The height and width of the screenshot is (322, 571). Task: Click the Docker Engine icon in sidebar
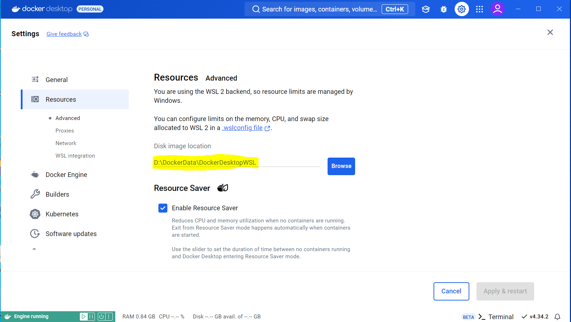coord(35,174)
